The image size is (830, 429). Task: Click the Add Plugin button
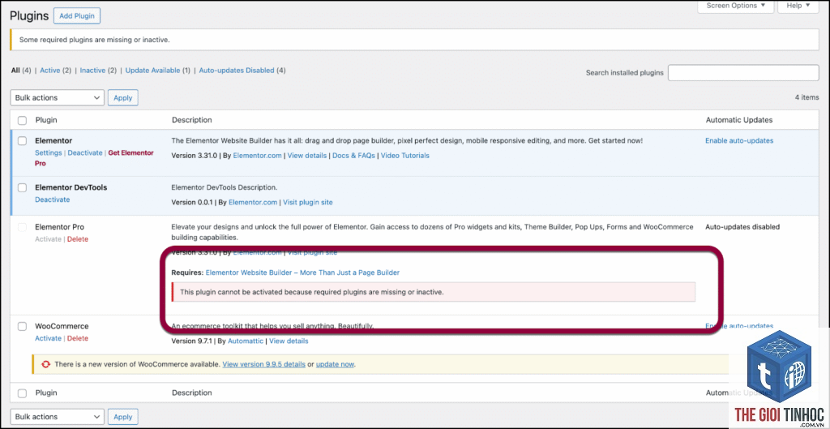[x=77, y=16]
